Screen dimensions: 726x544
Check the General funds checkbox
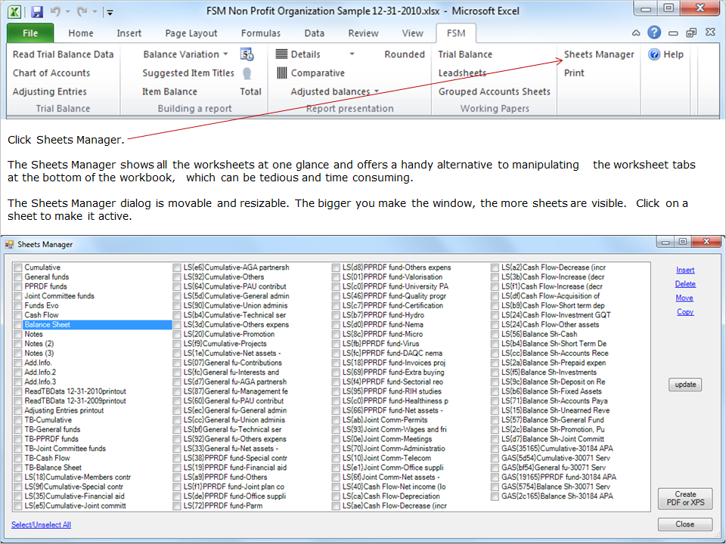pos(18,277)
